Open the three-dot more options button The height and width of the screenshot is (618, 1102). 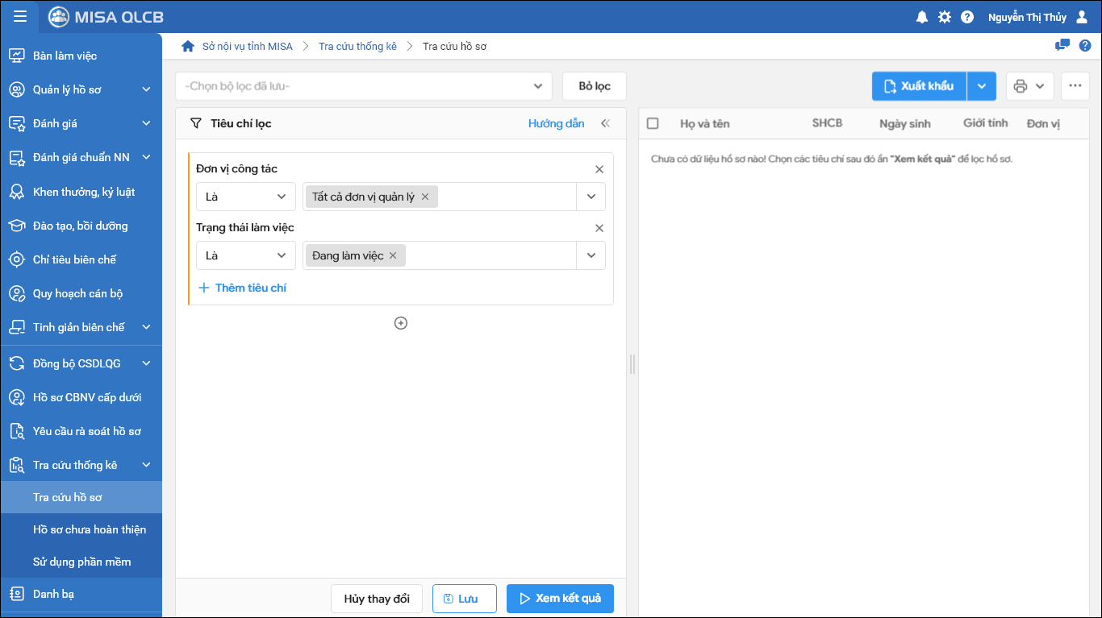tap(1075, 86)
